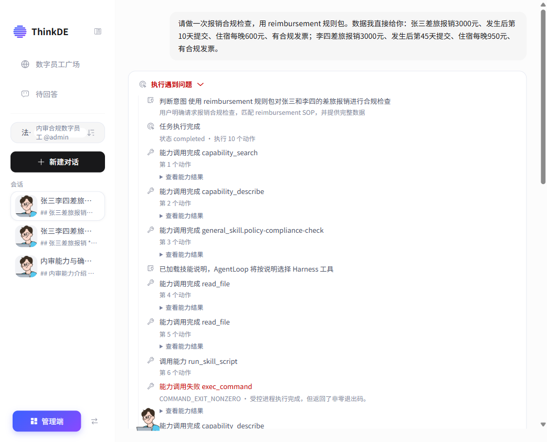The height and width of the screenshot is (442, 547).
Task: Start a new chat with 新建对话
Action: [x=58, y=162]
